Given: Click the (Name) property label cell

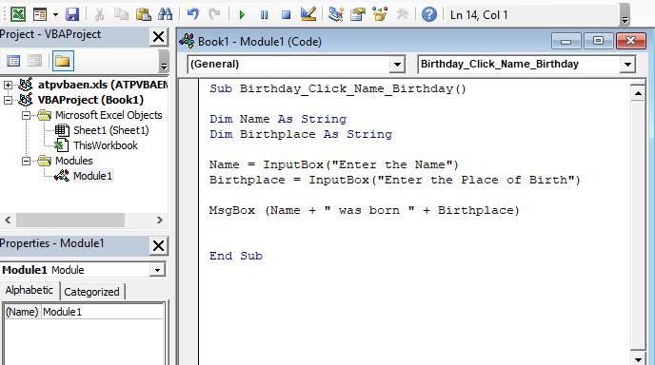Looking at the screenshot, I should click(x=22, y=312).
